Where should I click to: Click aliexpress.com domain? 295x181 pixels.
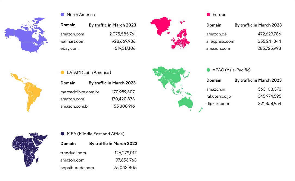[220, 41]
